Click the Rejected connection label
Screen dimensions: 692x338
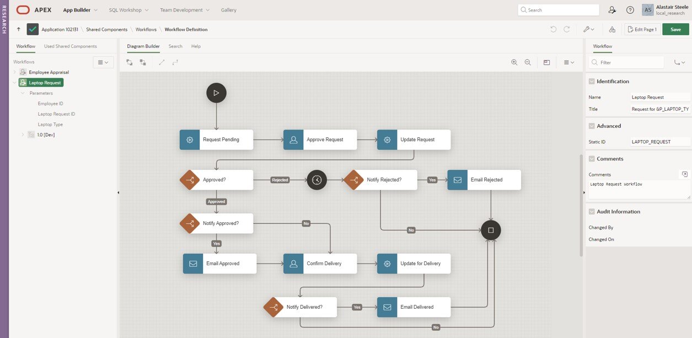(280, 180)
